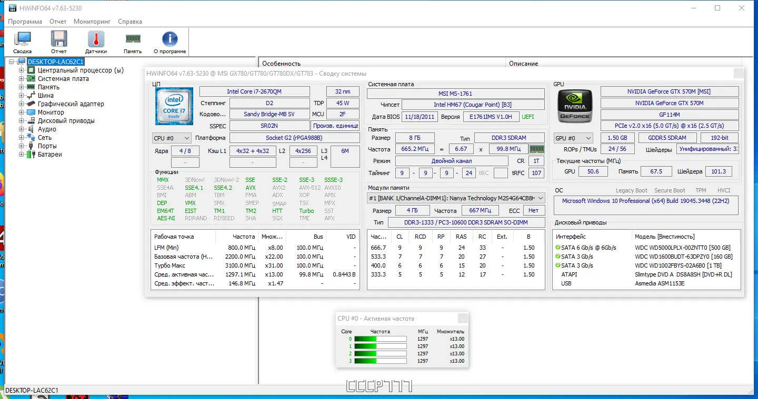Open the GPU #0 selector dropdown
This screenshot has height=399, width=758.
[x=573, y=138]
